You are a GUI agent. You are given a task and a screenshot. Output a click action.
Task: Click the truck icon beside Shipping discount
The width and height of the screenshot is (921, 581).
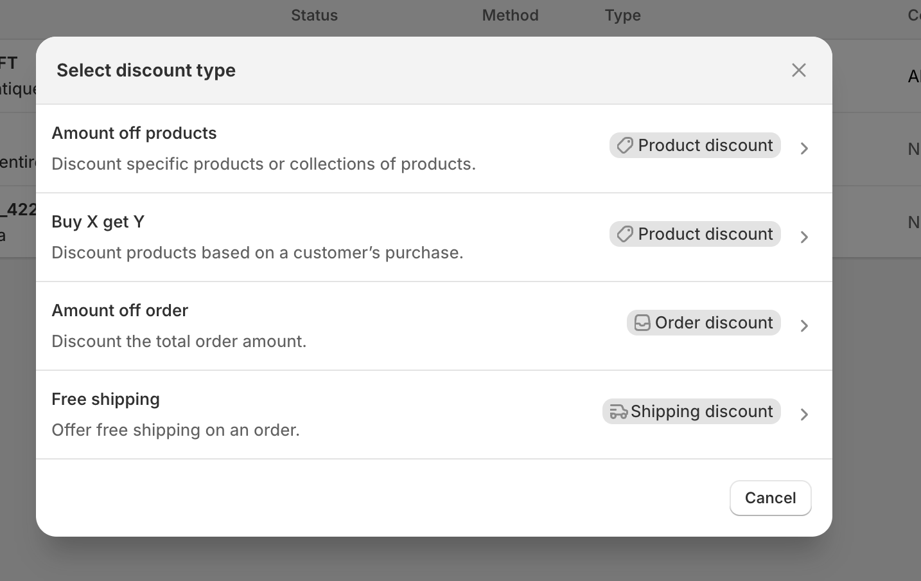point(618,411)
